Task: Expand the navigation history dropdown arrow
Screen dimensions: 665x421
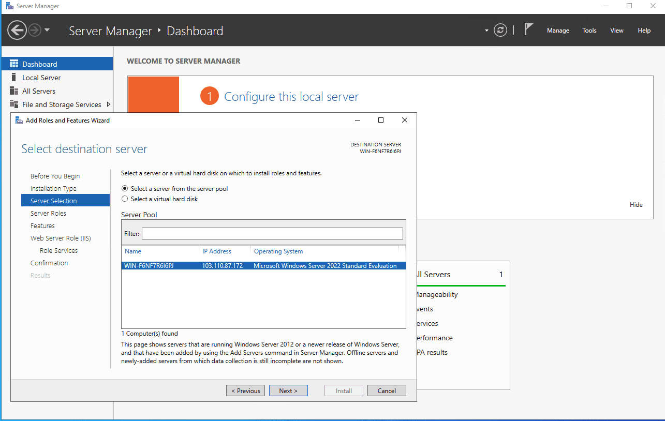Action: tap(47, 30)
